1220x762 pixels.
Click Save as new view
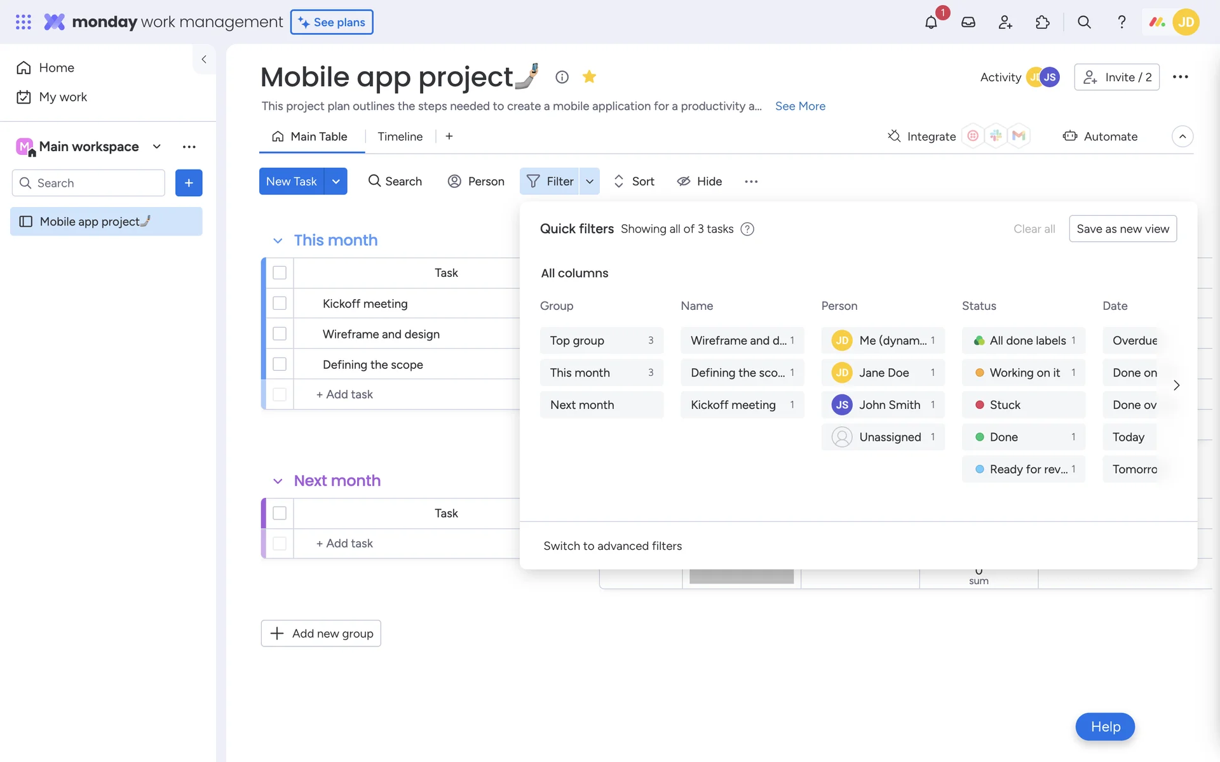tap(1122, 229)
